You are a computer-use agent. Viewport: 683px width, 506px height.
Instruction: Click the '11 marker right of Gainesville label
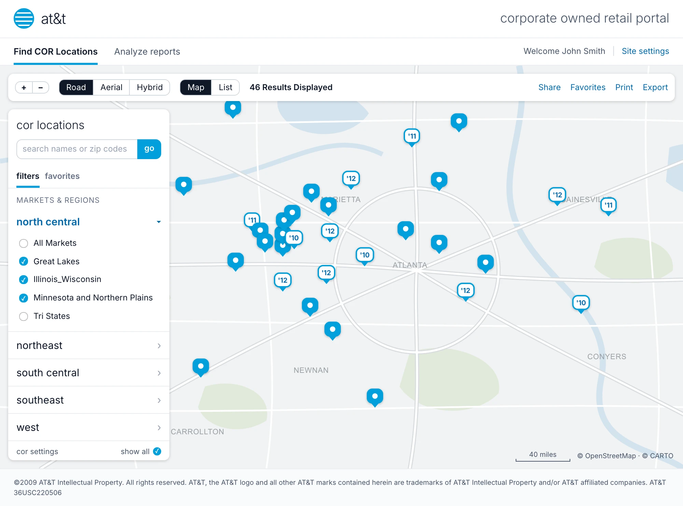608,206
